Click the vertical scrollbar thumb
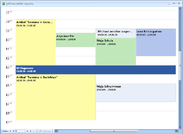Image resolution: width=183 pixels, height=134 pixels. coord(179,65)
